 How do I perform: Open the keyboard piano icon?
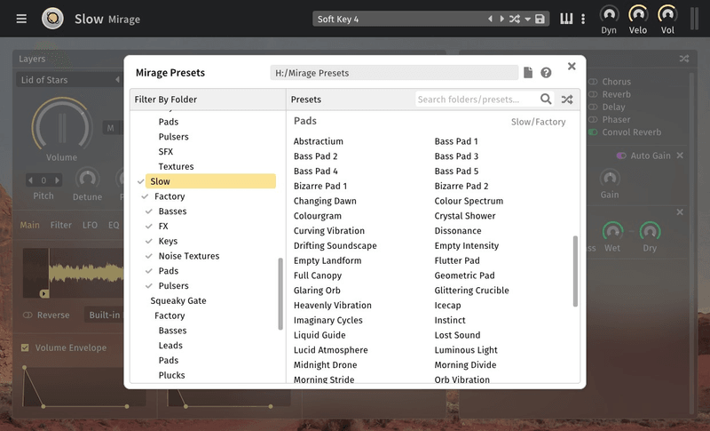pyautogui.click(x=566, y=20)
